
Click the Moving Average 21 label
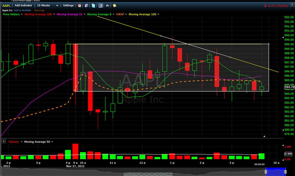[x=70, y=14]
